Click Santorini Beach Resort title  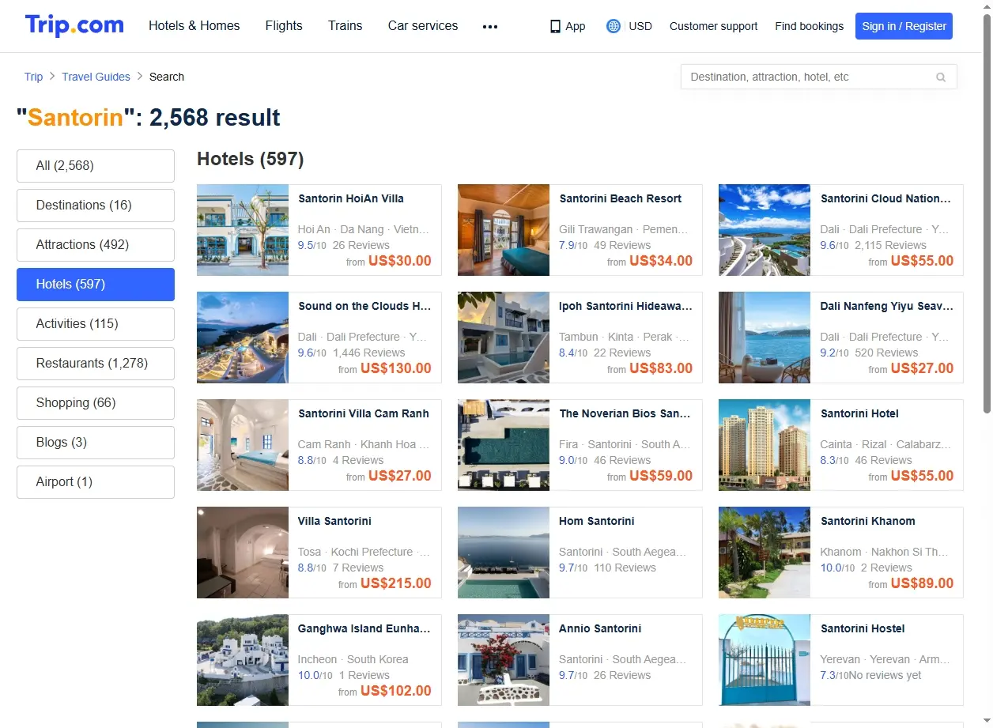pyautogui.click(x=620, y=198)
